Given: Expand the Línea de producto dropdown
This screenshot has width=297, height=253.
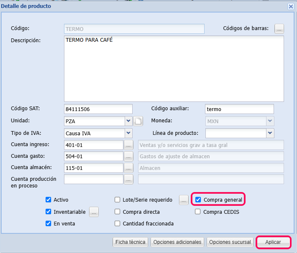Looking at the screenshot, I should tap(270, 133).
